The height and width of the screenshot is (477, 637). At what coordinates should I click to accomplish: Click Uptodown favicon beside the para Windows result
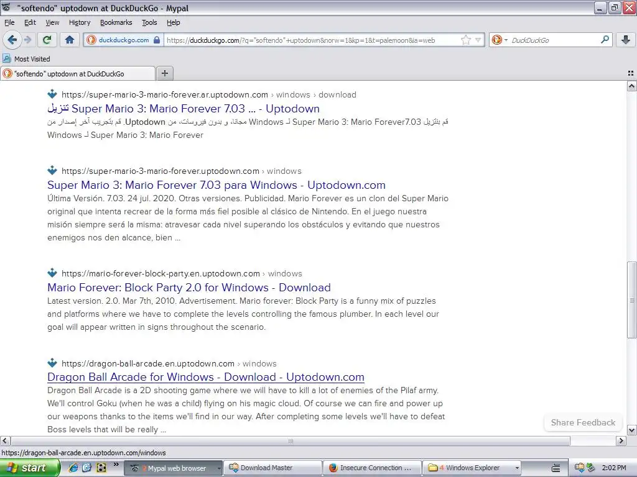(x=52, y=170)
